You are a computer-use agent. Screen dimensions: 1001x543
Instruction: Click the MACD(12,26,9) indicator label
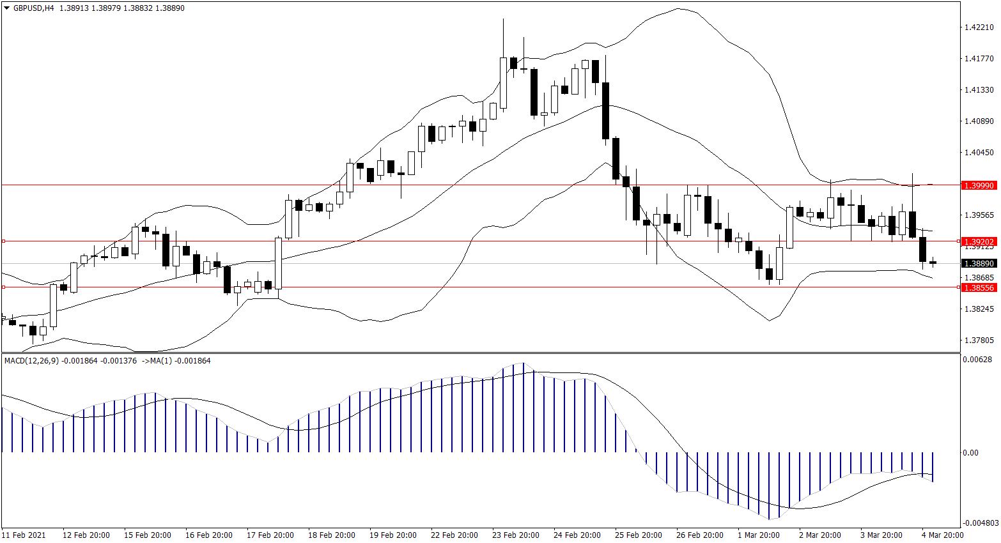pos(31,361)
